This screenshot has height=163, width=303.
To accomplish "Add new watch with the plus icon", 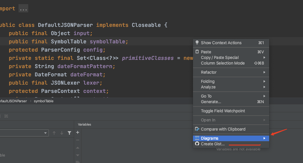I will [78, 132].
